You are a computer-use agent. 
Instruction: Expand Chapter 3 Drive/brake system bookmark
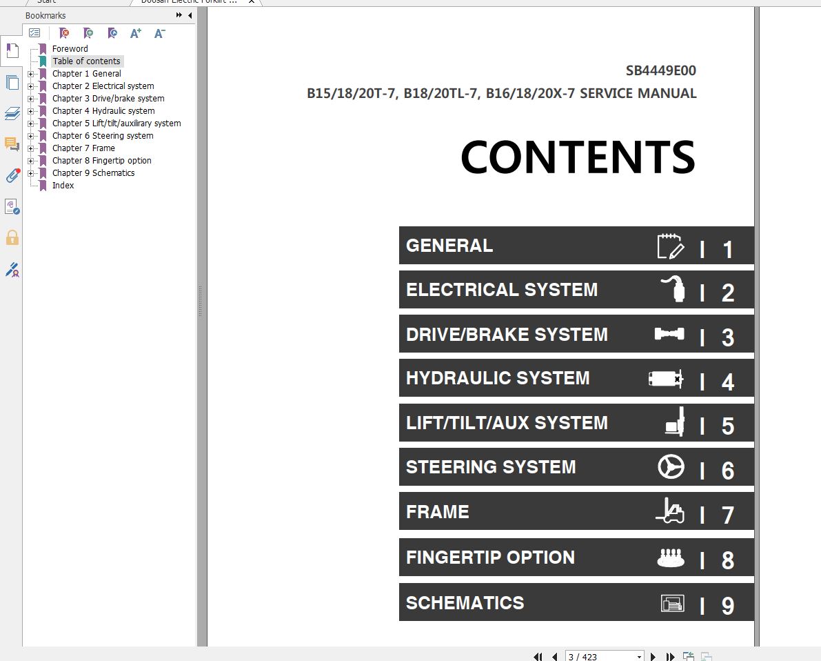(x=30, y=99)
